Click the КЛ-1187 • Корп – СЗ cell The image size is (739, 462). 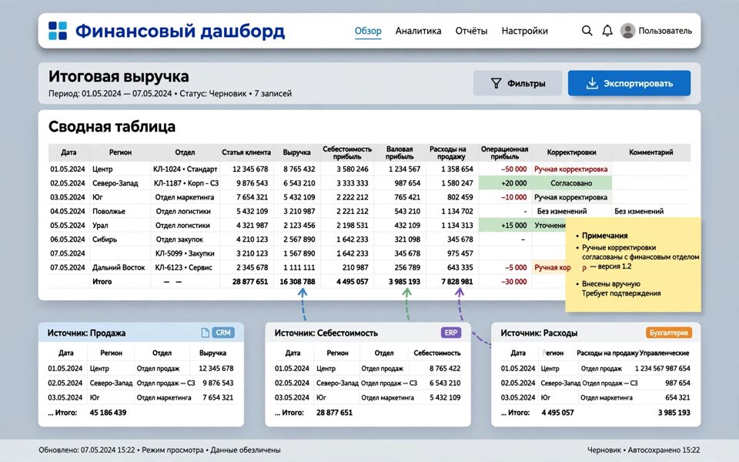click(x=186, y=183)
